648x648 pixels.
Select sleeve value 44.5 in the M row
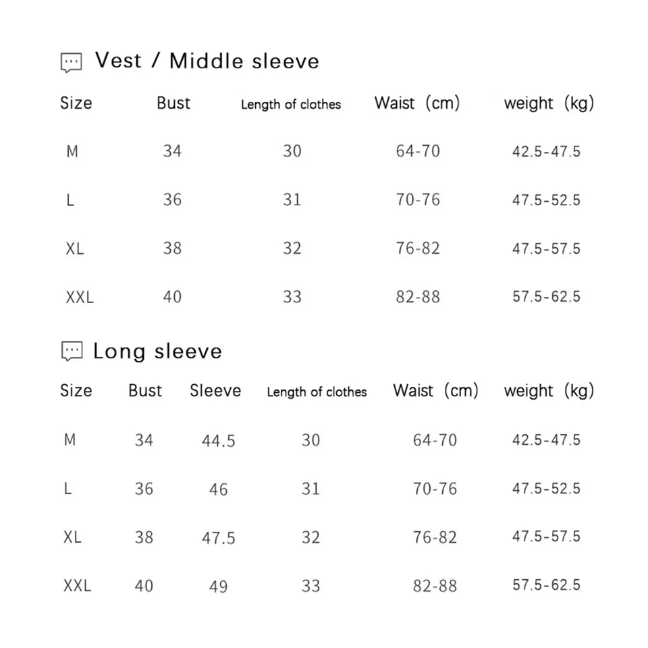219,441
